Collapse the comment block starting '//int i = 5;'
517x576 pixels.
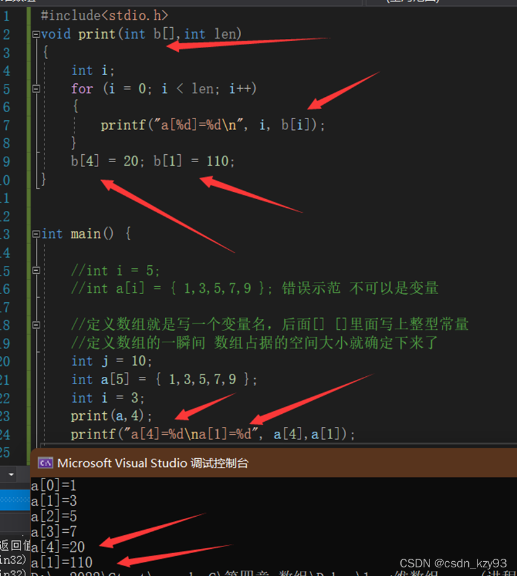pyautogui.click(x=36, y=270)
